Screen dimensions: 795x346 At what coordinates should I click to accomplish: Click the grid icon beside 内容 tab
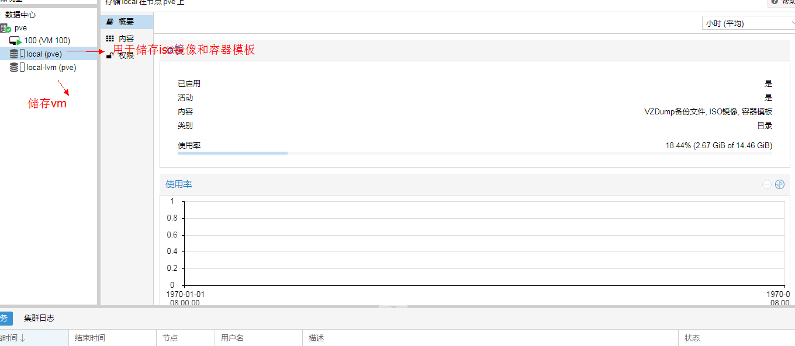tap(109, 39)
